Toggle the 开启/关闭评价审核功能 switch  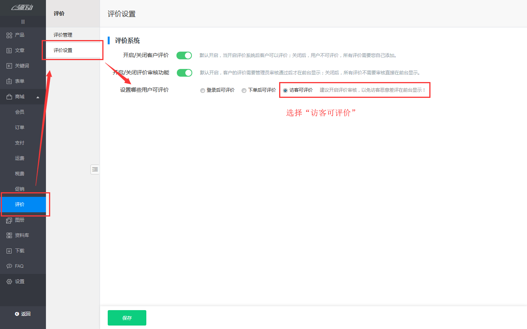[184, 72]
